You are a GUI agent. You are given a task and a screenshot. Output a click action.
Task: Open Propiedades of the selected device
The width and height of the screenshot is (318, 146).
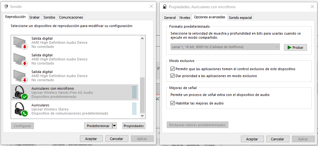coord(134,126)
